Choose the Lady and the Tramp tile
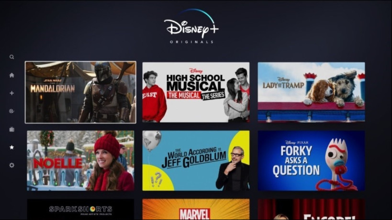 coord(311,92)
